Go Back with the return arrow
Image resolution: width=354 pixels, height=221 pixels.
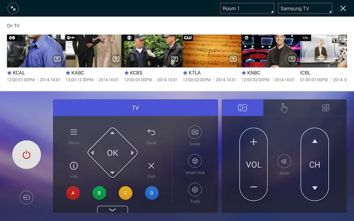point(151,136)
